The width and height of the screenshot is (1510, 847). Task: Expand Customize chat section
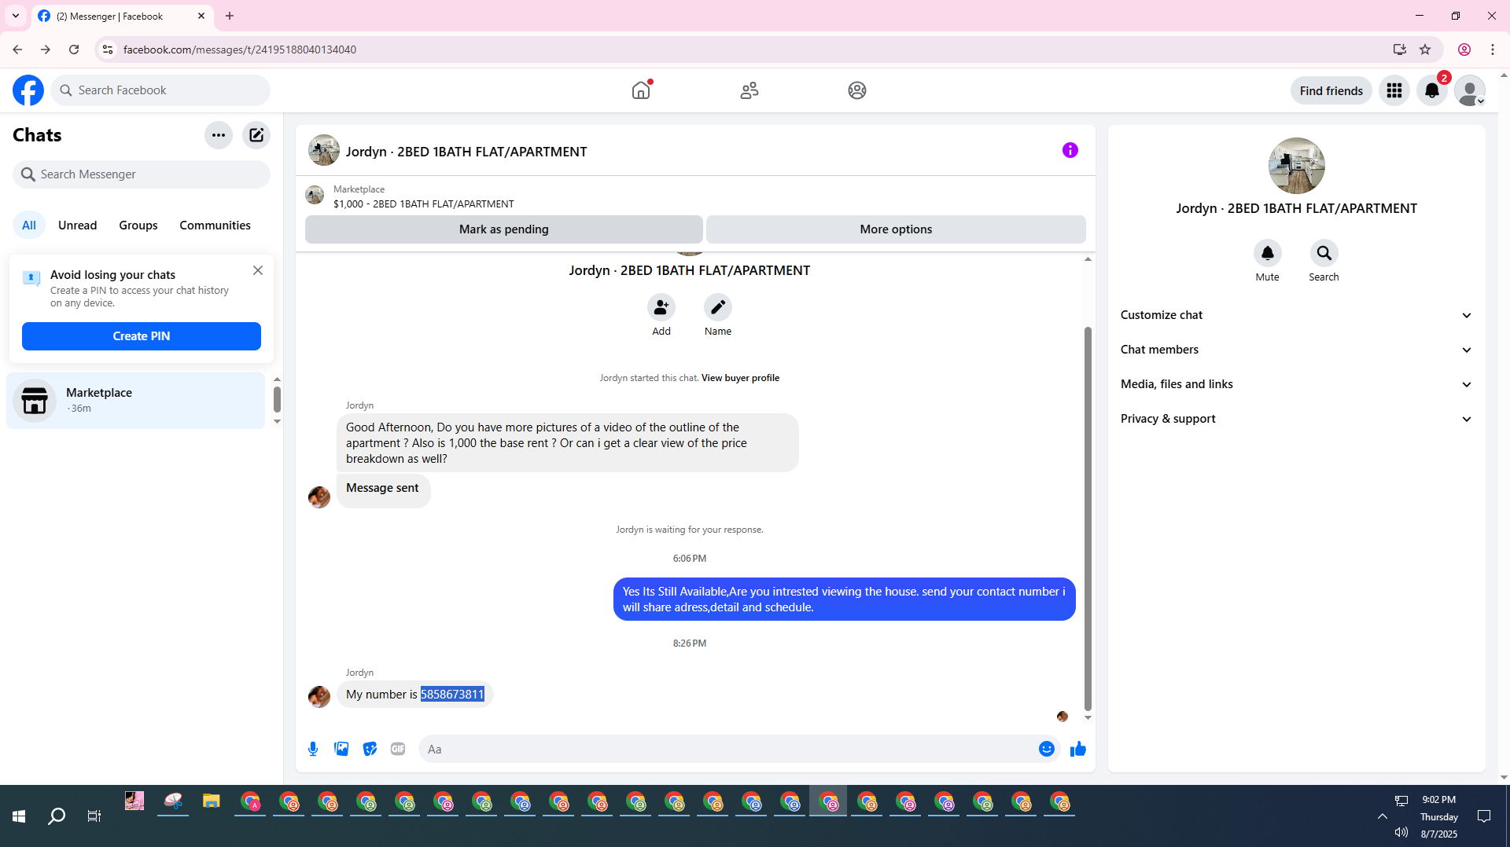[1296, 315]
